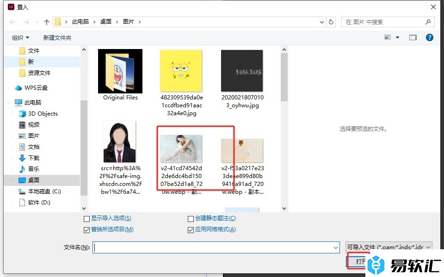Expand the 文件名 combo box dropdown
The height and width of the screenshot is (277, 444).
click(336, 247)
